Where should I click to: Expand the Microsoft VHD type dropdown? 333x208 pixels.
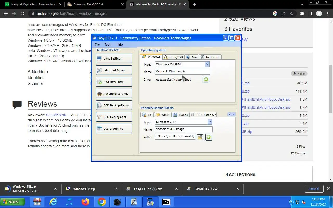click(210, 122)
